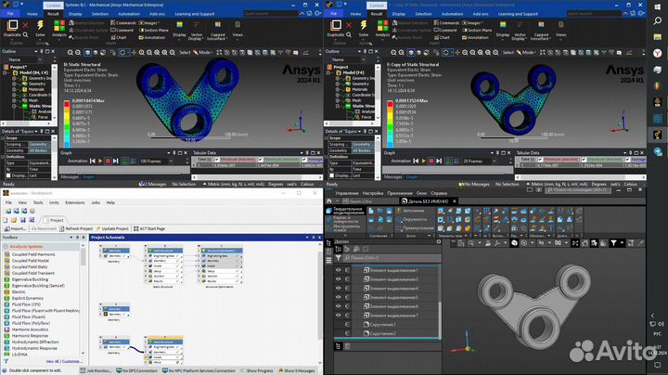Open the 20 Frames dropdown in Copy of Static Structural
This screenshot has width=668, height=375.
[495, 162]
